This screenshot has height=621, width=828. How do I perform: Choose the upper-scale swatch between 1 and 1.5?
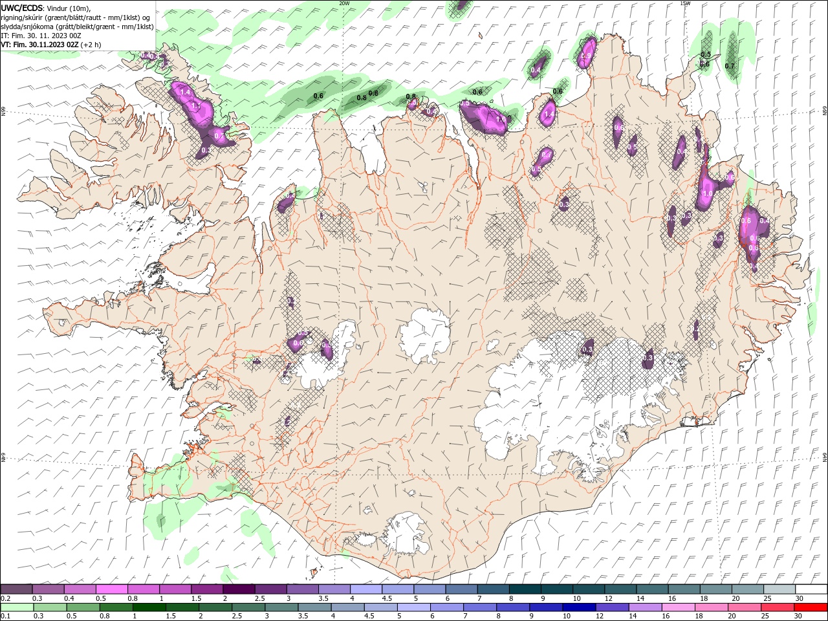coord(175,589)
